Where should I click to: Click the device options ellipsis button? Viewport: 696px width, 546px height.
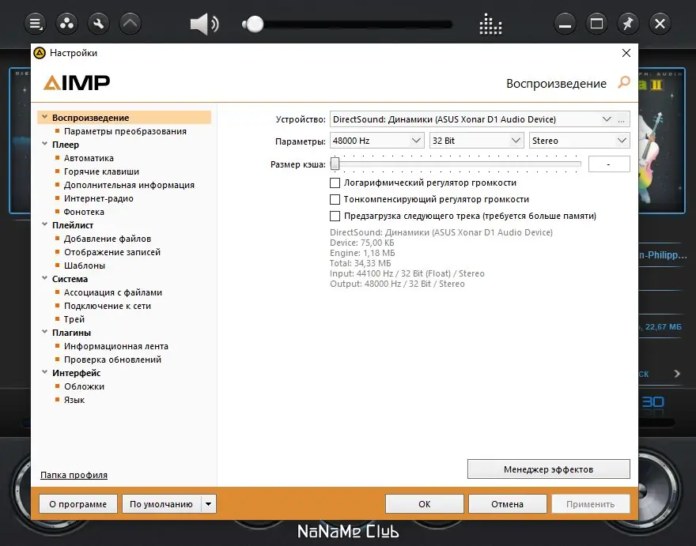622,119
